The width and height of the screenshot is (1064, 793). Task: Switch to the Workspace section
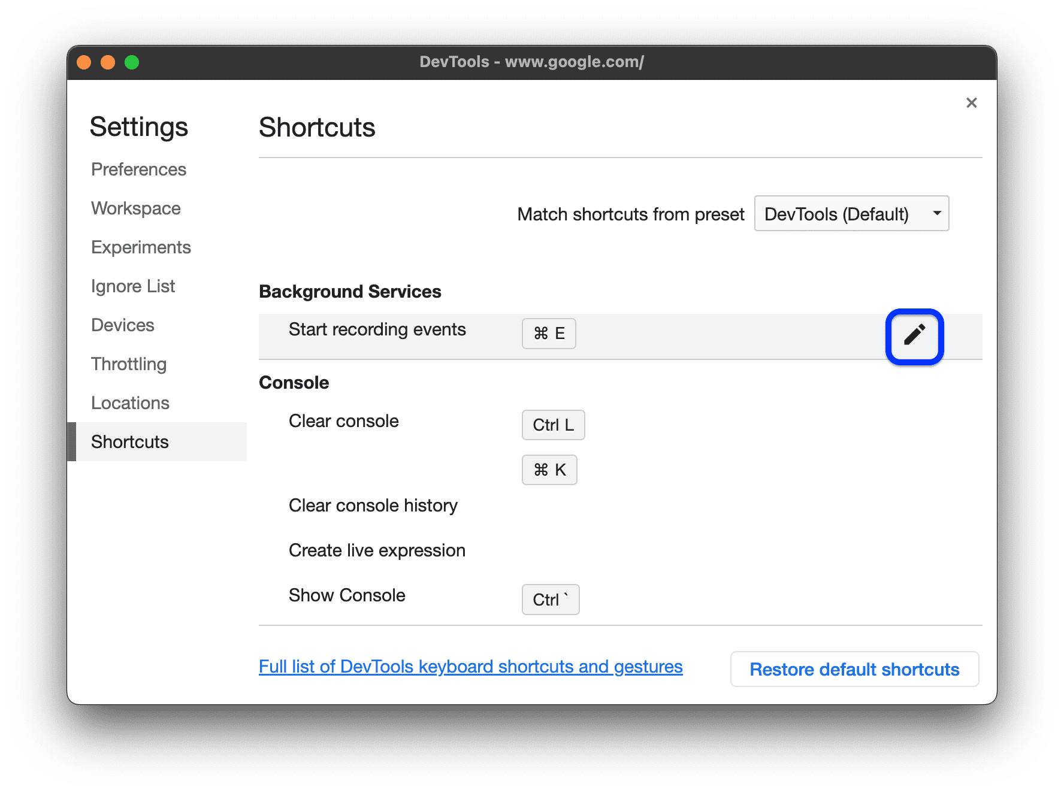coord(135,208)
